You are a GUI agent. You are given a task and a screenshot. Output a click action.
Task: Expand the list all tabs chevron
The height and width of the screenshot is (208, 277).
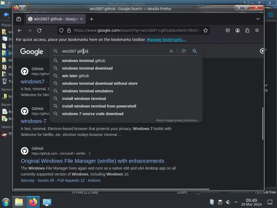258,19
